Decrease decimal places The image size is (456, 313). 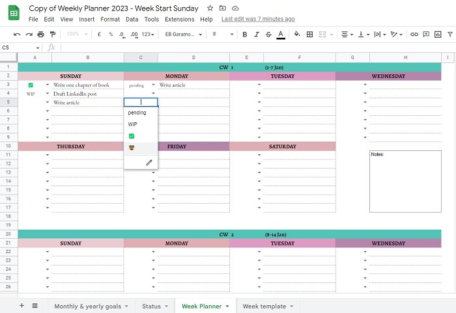pyautogui.click(x=122, y=34)
